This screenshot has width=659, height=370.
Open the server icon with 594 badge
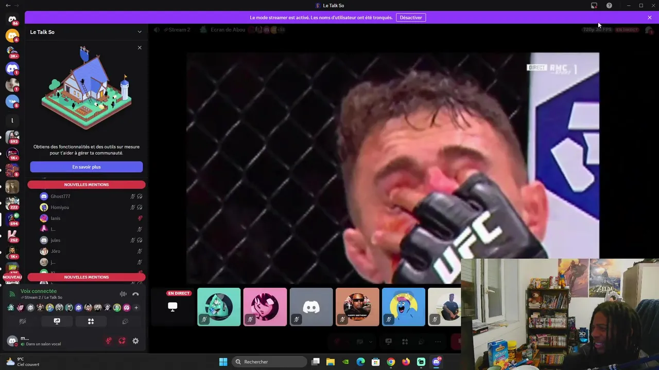pyautogui.click(x=12, y=219)
